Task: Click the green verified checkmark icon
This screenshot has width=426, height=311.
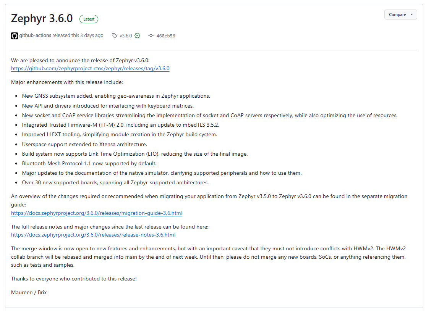Action: [x=137, y=35]
